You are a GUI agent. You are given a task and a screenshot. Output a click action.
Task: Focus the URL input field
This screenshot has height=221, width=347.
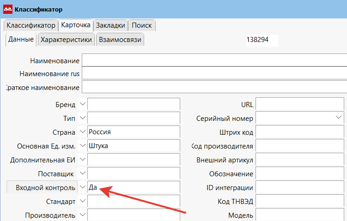[x=301, y=105]
